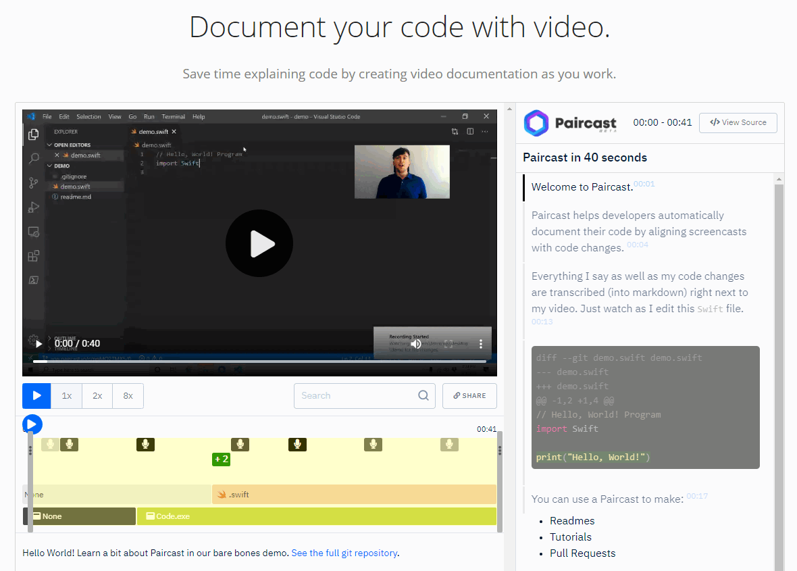797x571 pixels.
Task: Jump to the 00:13 transcript timestamp
Action: click(x=542, y=322)
